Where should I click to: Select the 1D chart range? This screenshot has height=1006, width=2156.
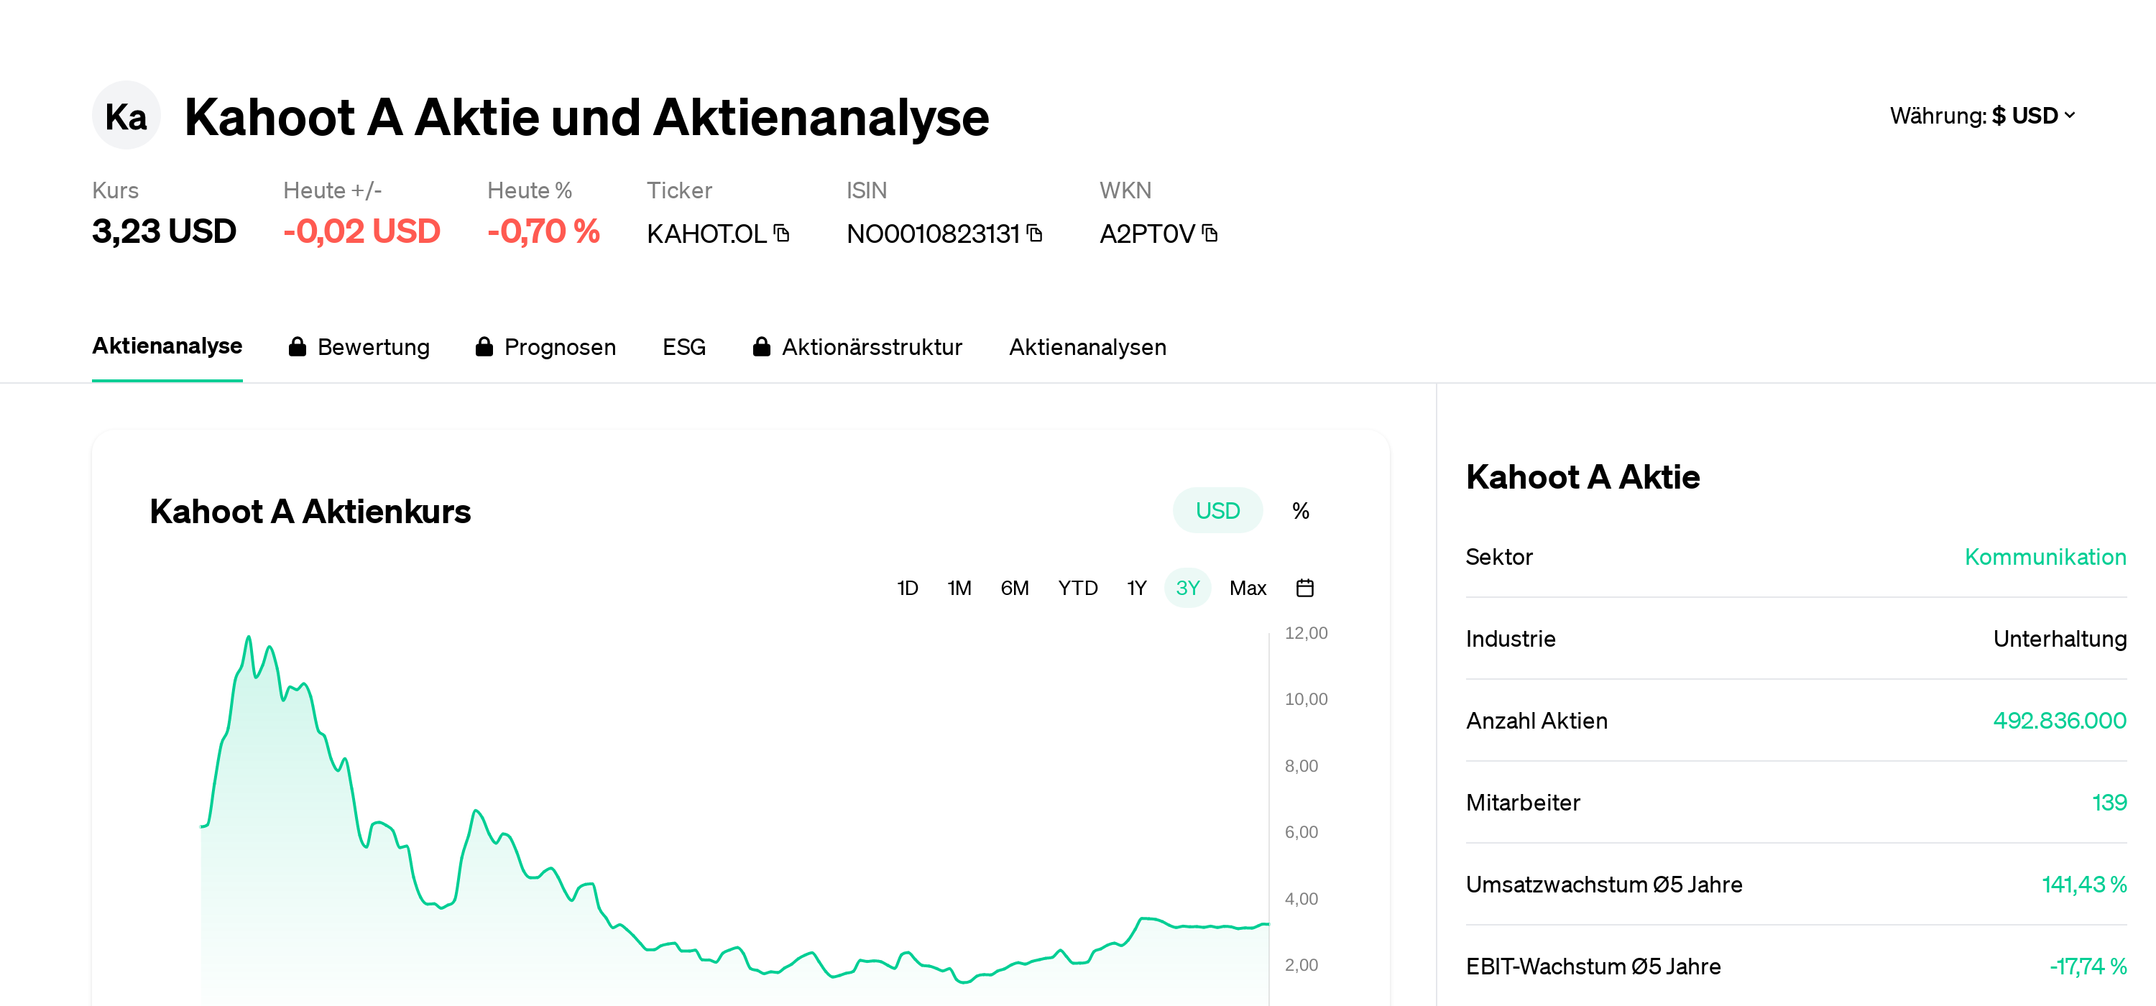click(907, 588)
